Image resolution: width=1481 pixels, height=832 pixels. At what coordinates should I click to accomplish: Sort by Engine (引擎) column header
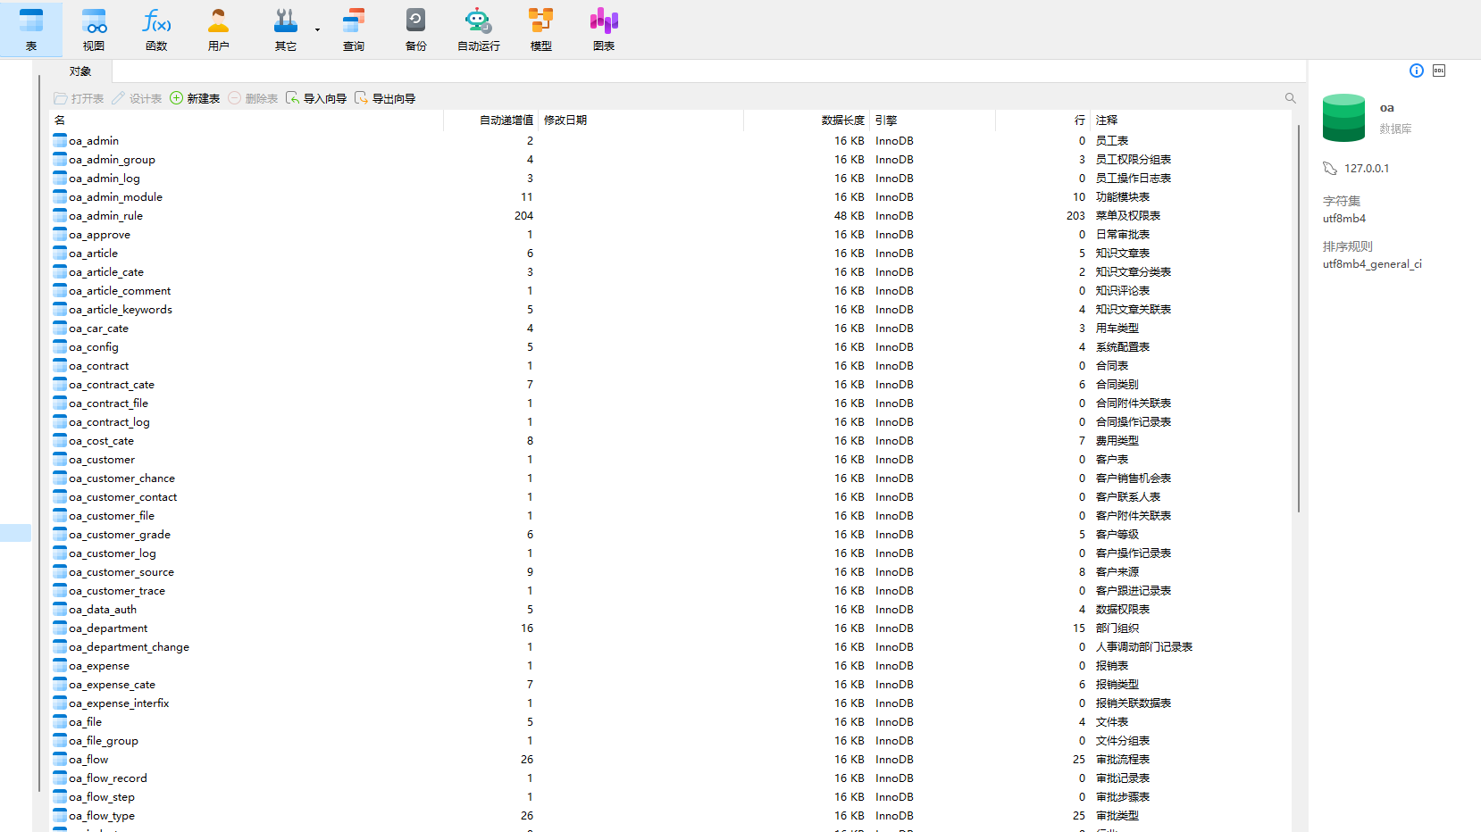click(933, 120)
